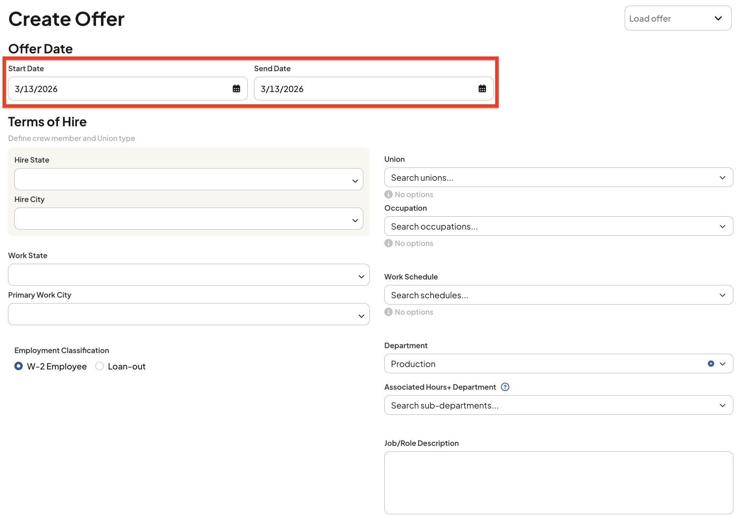Viewport: 740px width, 517px height.
Task: Open the Search unions dropdown
Action: click(559, 178)
